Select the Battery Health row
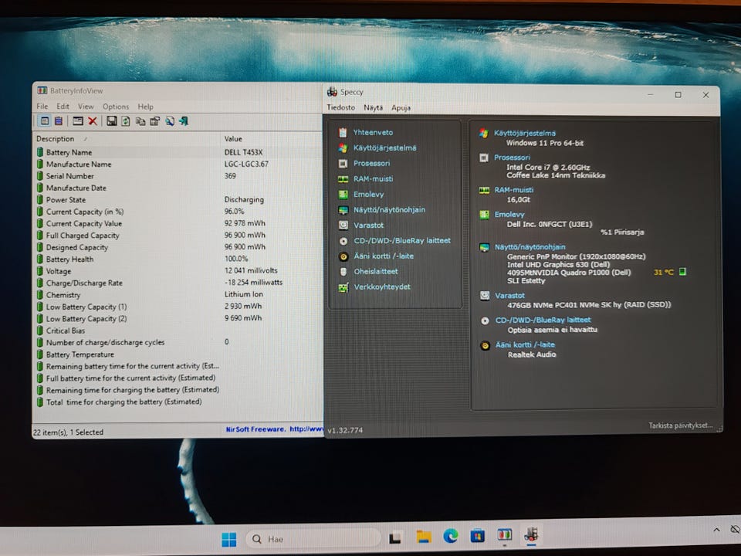Image resolution: width=741 pixels, height=556 pixels. (x=178, y=259)
